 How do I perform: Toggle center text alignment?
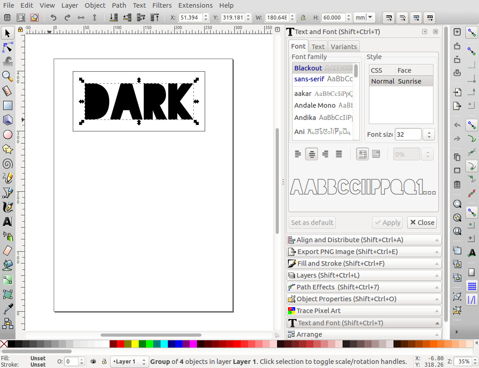[x=312, y=154]
